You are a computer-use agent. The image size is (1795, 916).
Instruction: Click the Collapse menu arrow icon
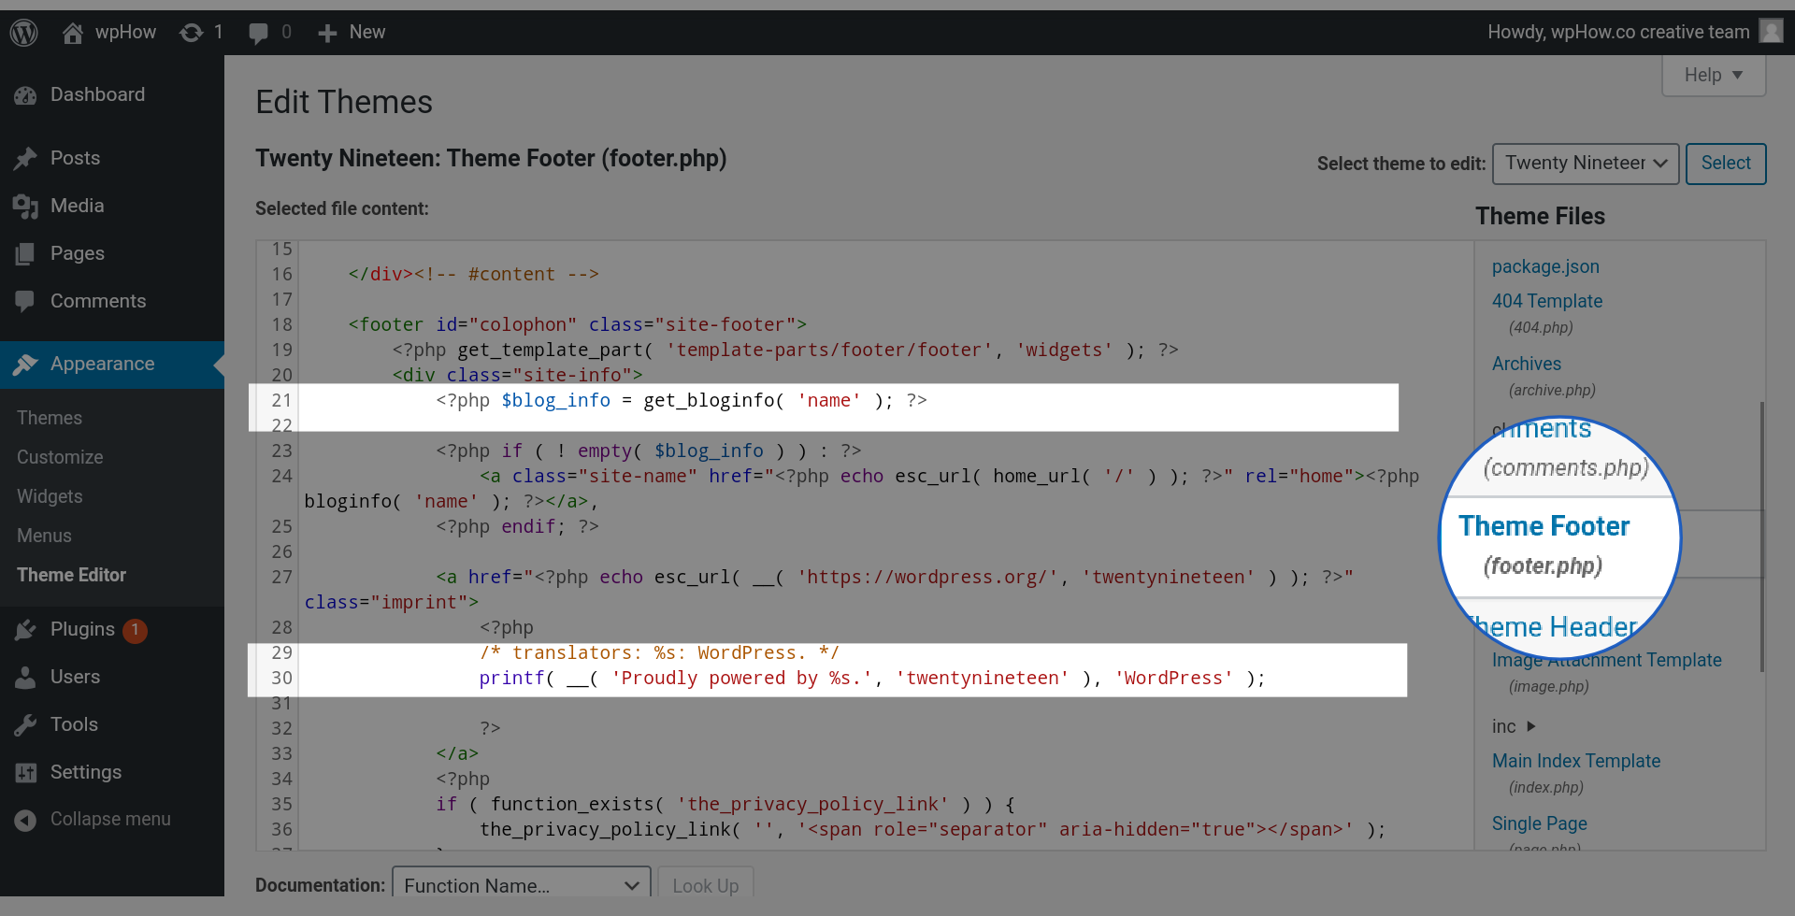(25, 820)
